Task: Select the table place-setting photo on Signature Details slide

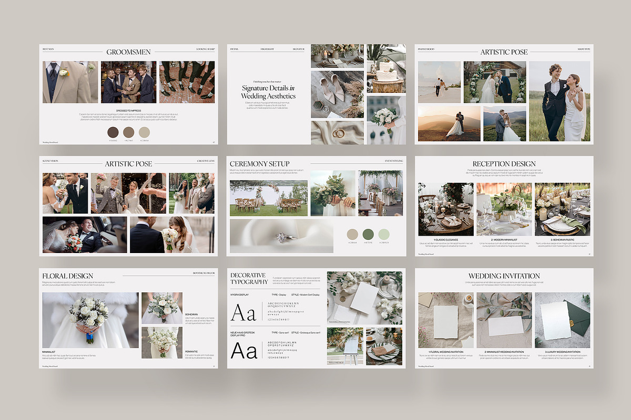Action: pyautogui.click(x=337, y=56)
